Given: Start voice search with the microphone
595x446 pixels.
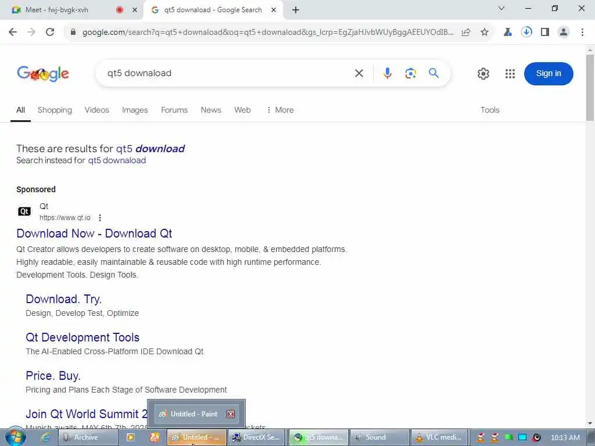Looking at the screenshot, I should tap(388, 73).
